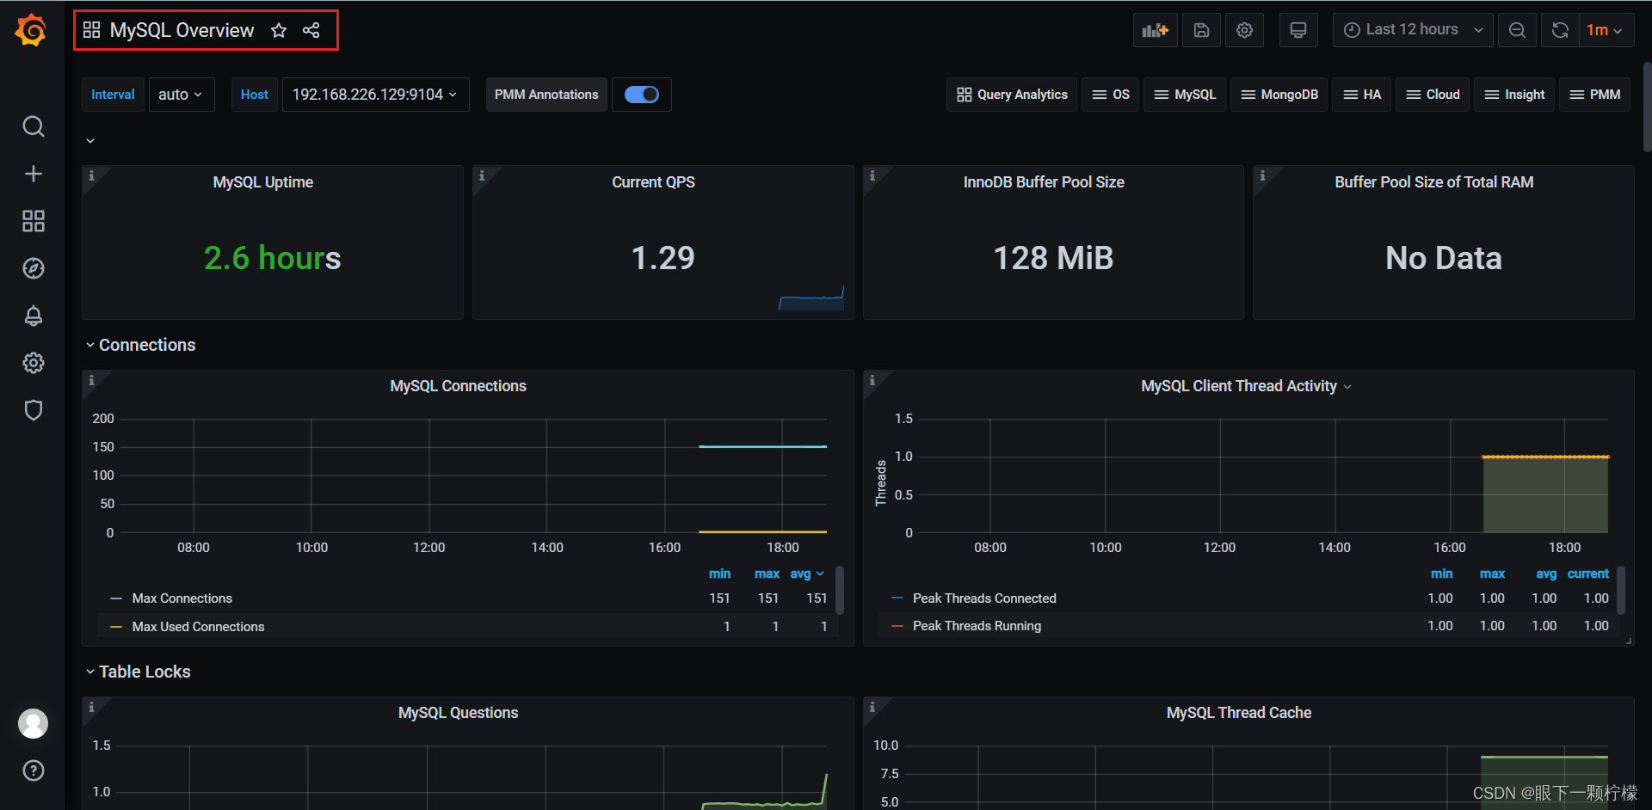Click the Current QPS panel title
The width and height of the screenshot is (1652, 810).
click(653, 182)
